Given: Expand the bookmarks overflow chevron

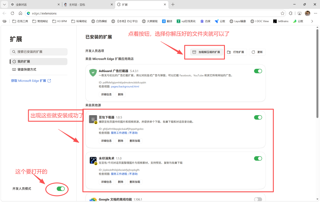Looking at the screenshot, I should click(312, 21).
